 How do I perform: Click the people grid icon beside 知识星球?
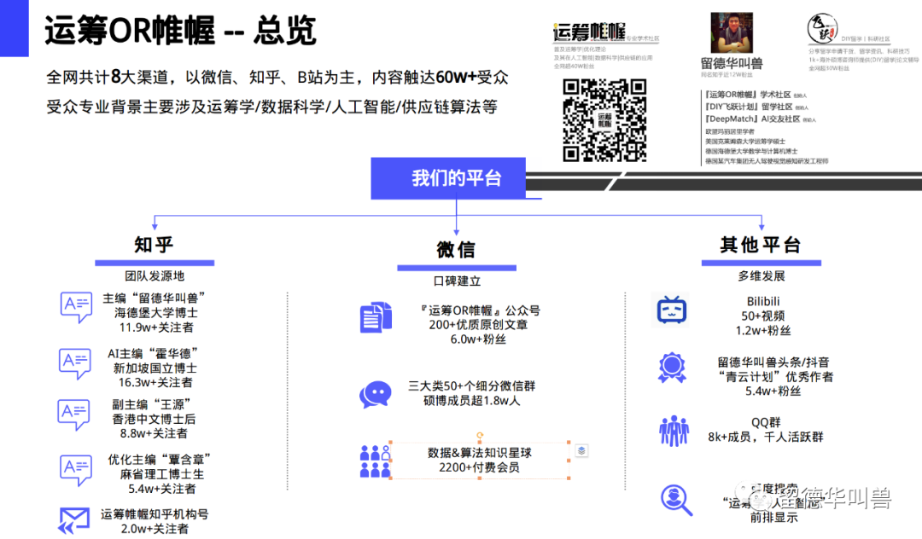[375, 461]
